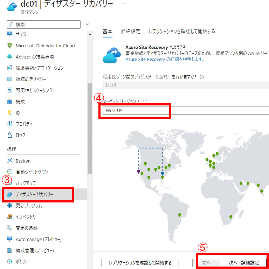Click レプリケーションを確認して開始する bottom button
The width and height of the screenshot is (269, 269).
pyautogui.click(x=140, y=263)
